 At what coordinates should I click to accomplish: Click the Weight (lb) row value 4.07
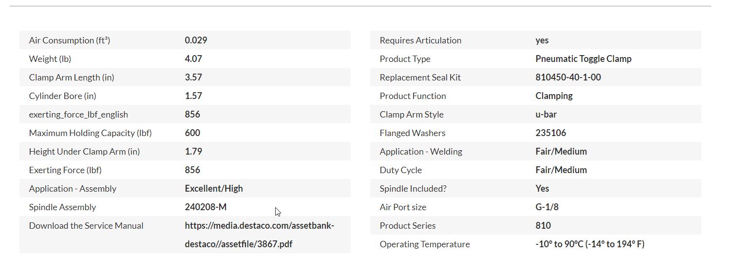(x=193, y=59)
